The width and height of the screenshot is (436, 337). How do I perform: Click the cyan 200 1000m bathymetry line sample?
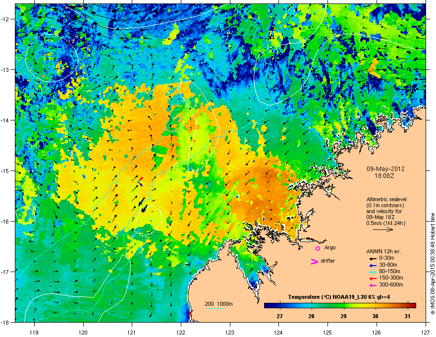pyautogui.click(x=215, y=308)
